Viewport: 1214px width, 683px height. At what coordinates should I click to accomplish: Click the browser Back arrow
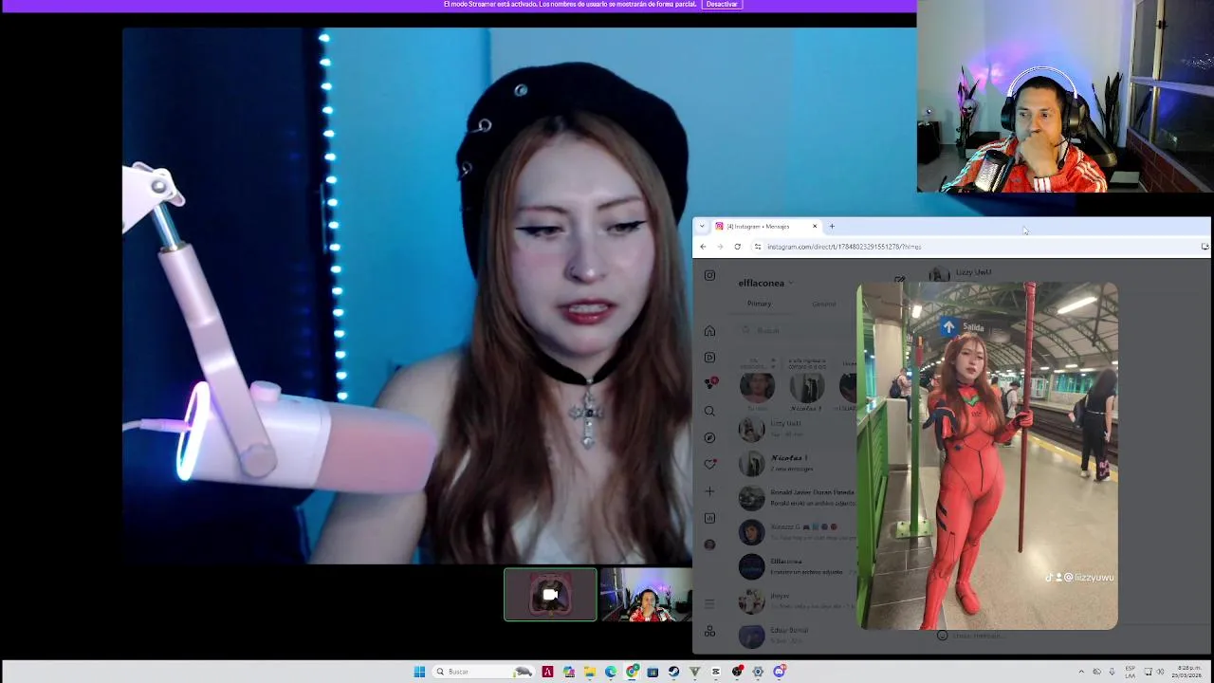703,247
